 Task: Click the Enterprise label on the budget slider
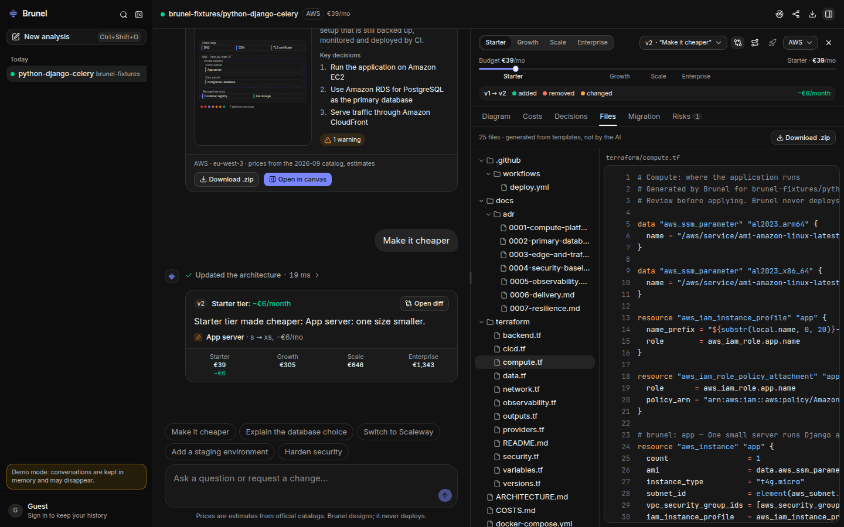[x=696, y=77]
